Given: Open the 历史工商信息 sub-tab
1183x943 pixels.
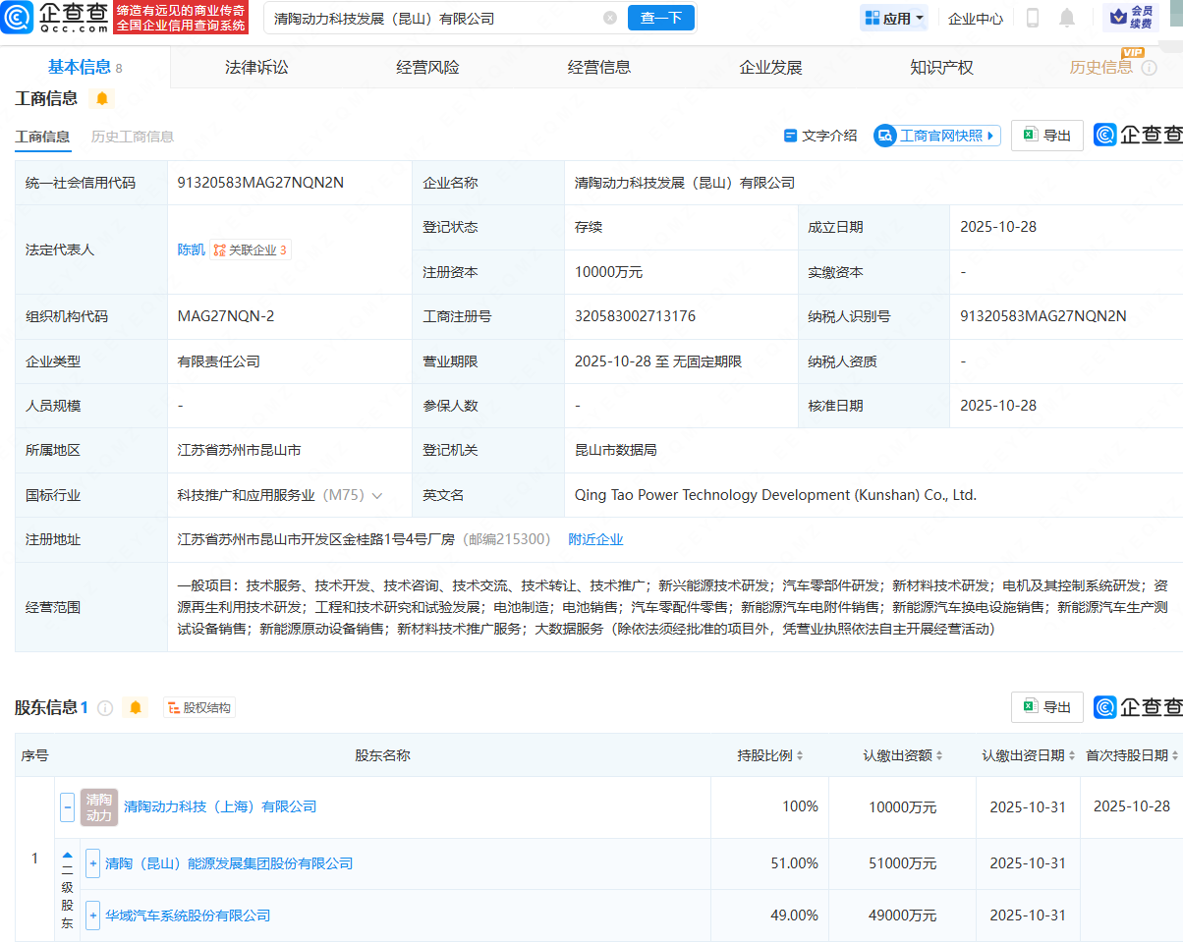Looking at the screenshot, I should 133,137.
